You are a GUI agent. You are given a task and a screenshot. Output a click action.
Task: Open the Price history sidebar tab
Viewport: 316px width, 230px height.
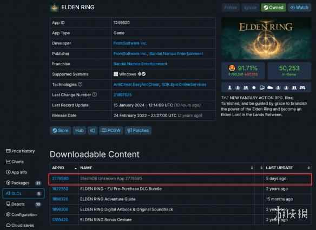[21, 151]
